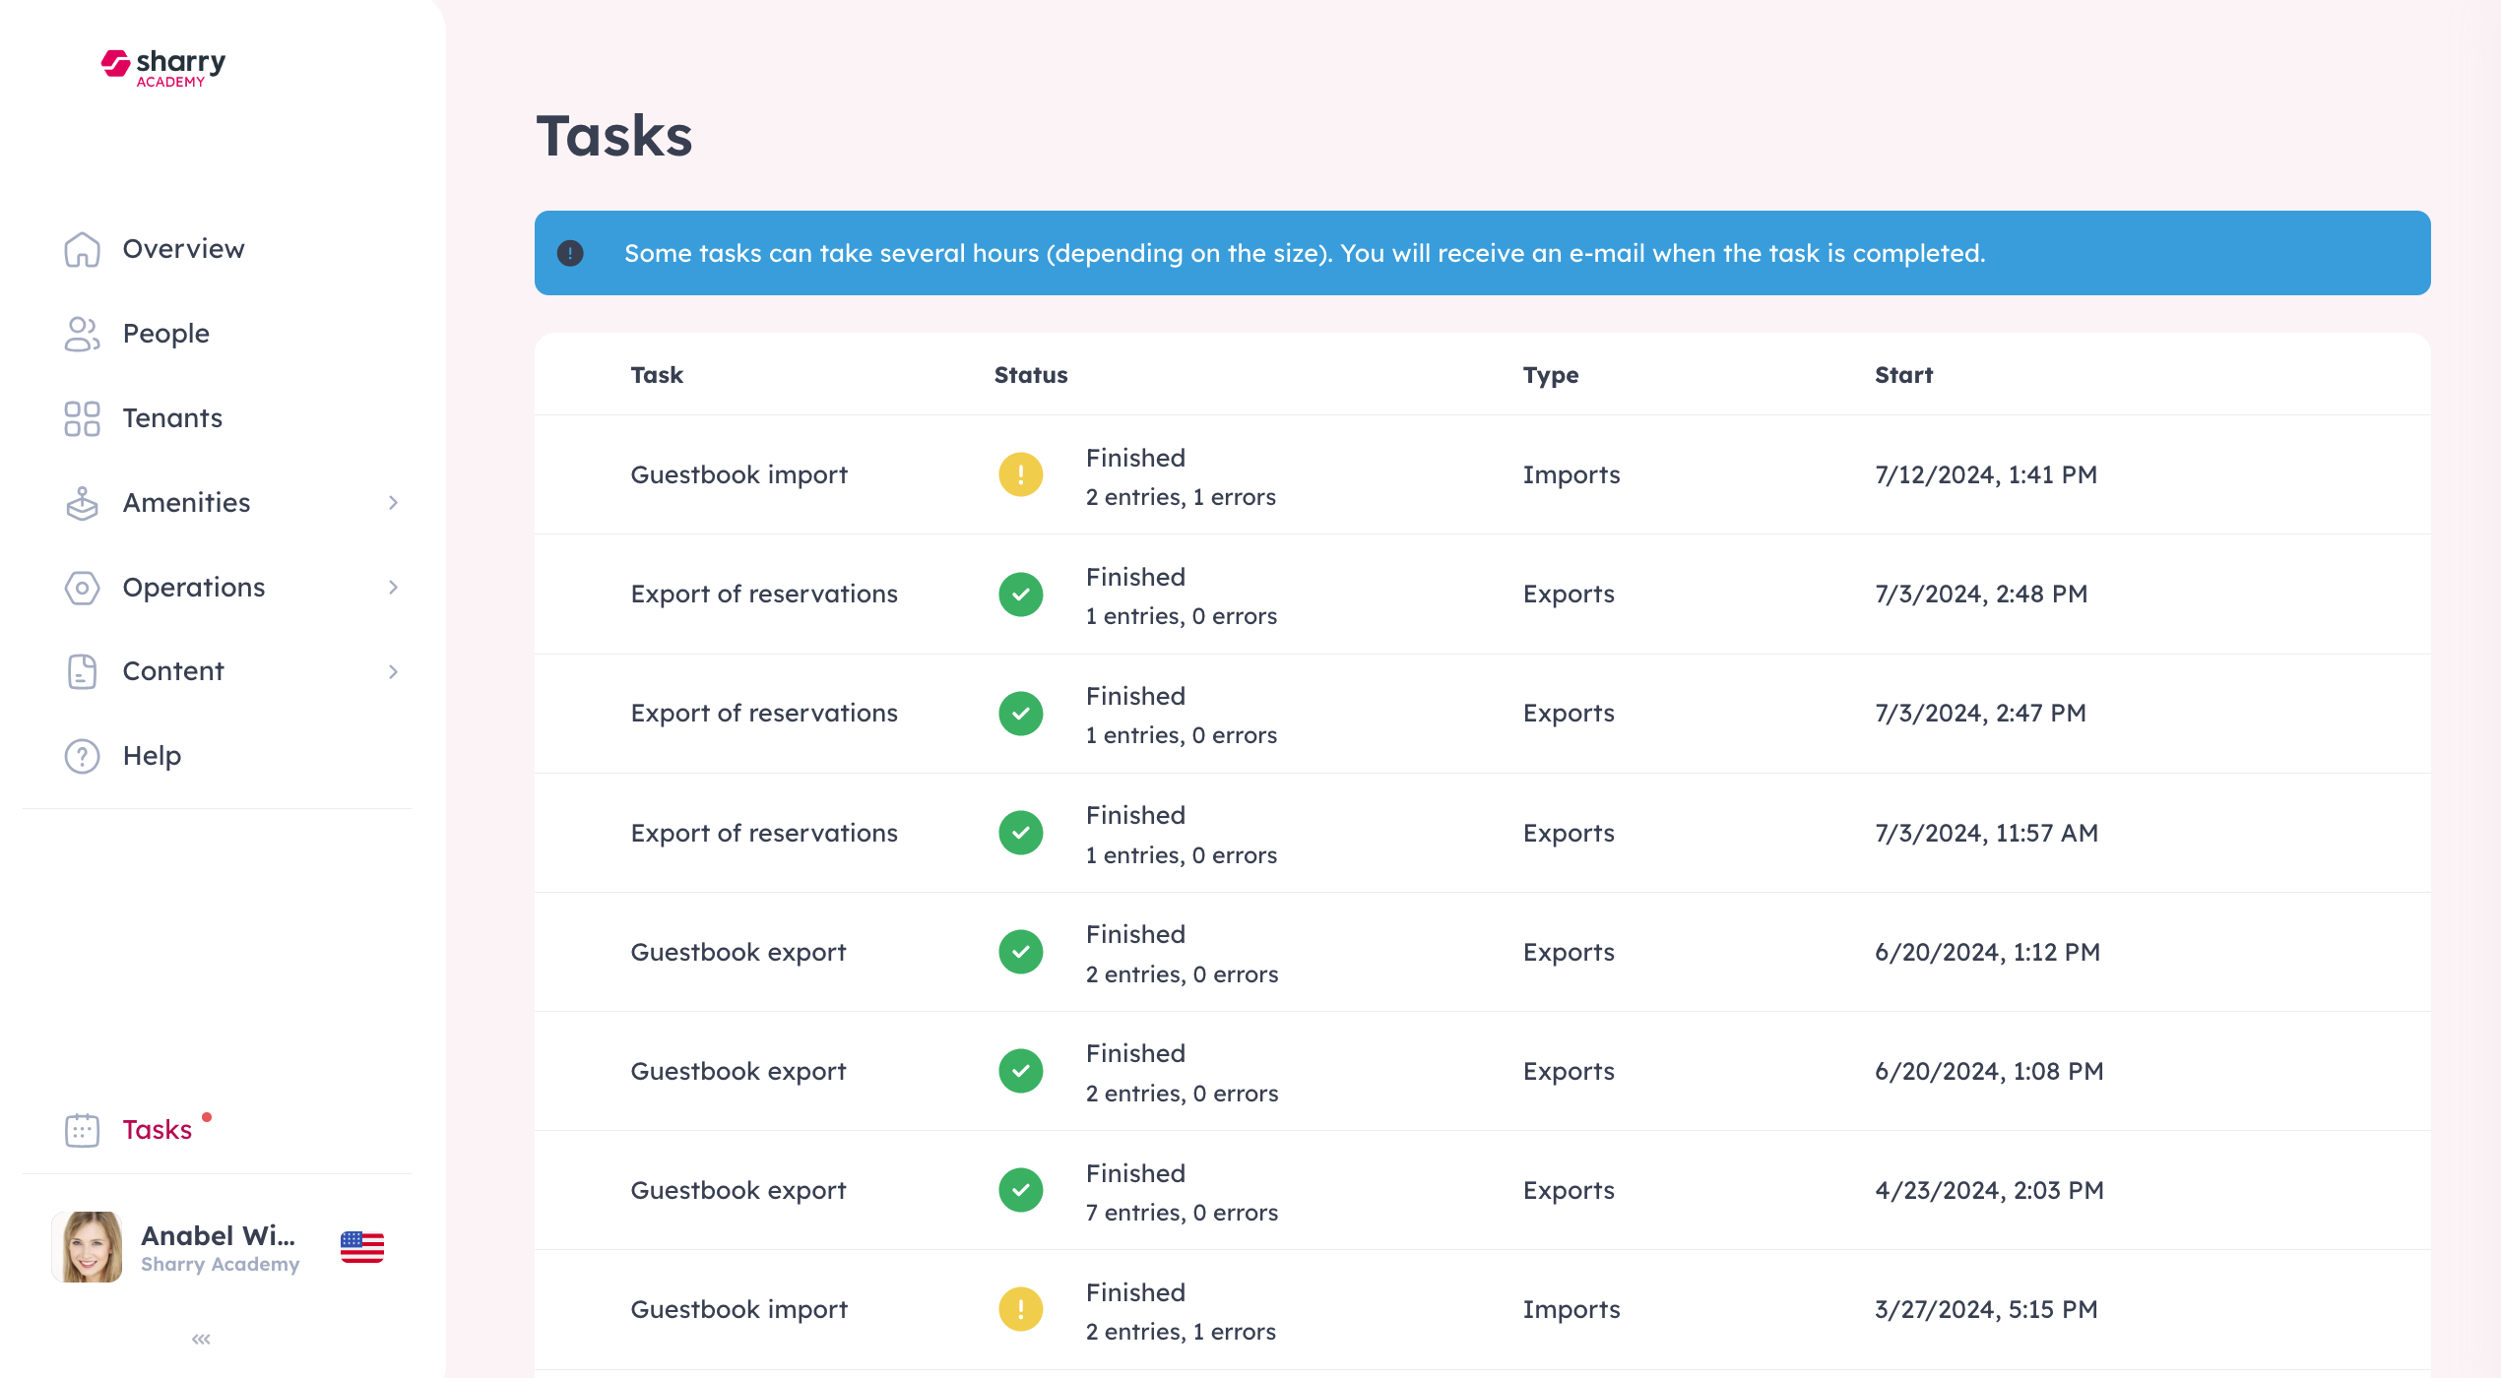Screen dimensions: 2501x1378
Task: Expand the Content submenu chevron
Action: 393,671
